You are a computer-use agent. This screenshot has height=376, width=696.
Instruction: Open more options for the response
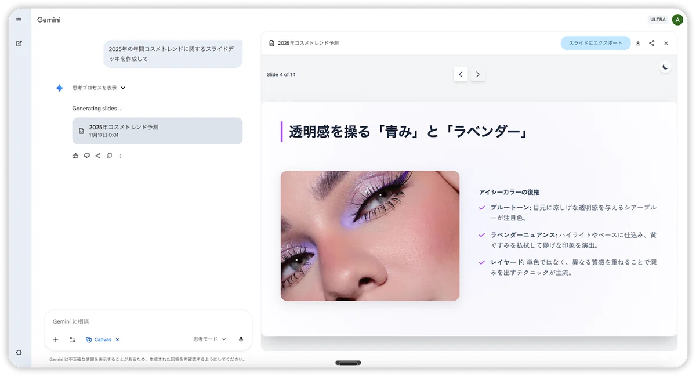click(120, 156)
